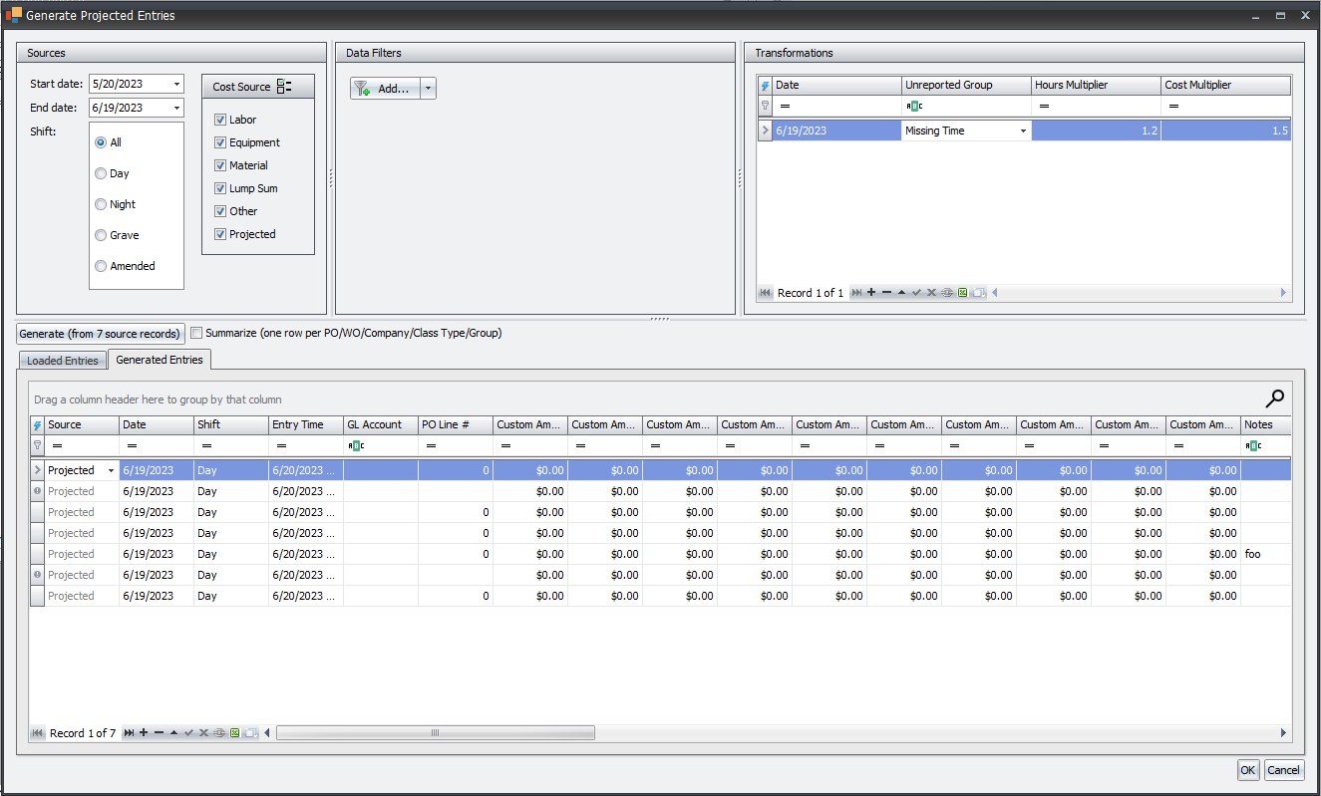
Task: Remove transformation record with minus icon
Action: coord(886,293)
